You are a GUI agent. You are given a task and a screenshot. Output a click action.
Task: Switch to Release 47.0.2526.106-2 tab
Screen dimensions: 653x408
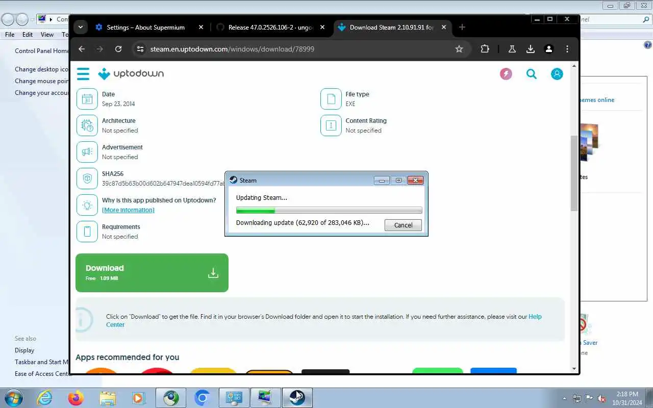270,28
